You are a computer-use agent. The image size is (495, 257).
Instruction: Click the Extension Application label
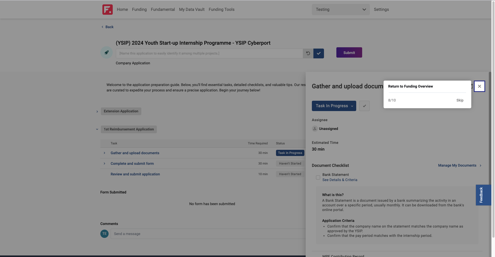tap(121, 111)
